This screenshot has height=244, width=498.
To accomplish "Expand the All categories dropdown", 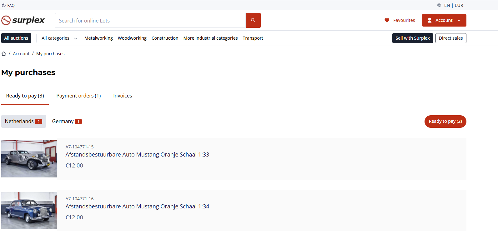I will tap(59, 38).
